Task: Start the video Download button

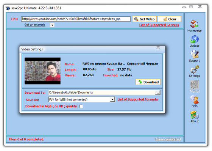Action: 148,82
